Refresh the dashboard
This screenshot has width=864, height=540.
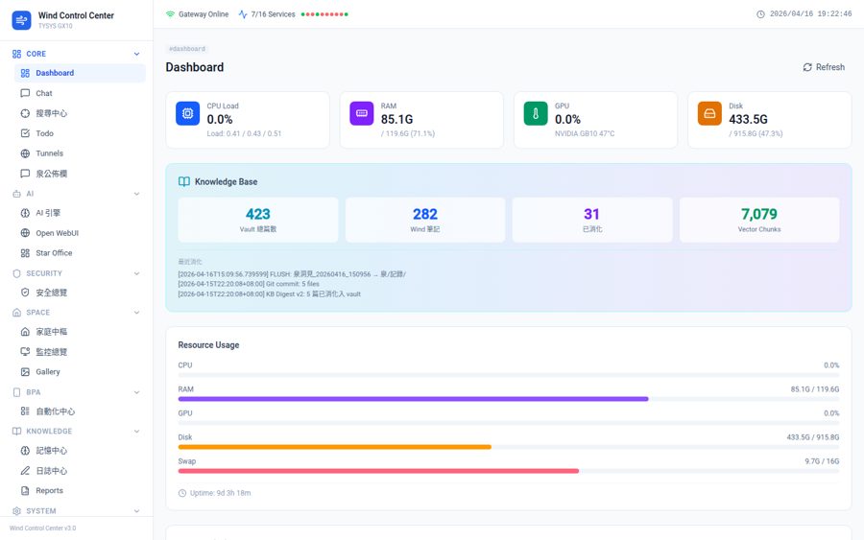pyautogui.click(x=824, y=67)
